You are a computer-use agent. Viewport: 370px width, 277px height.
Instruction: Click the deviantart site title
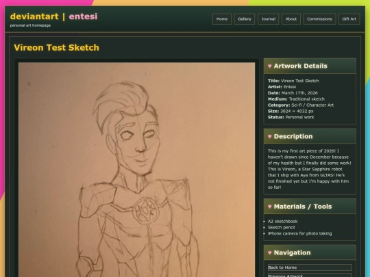pos(34,16)
